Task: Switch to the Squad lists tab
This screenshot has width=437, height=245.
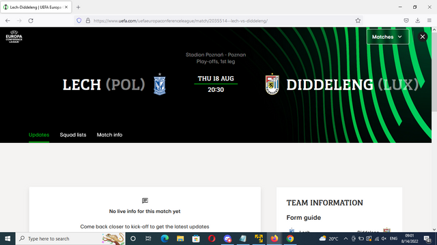Action: (73, 135)
